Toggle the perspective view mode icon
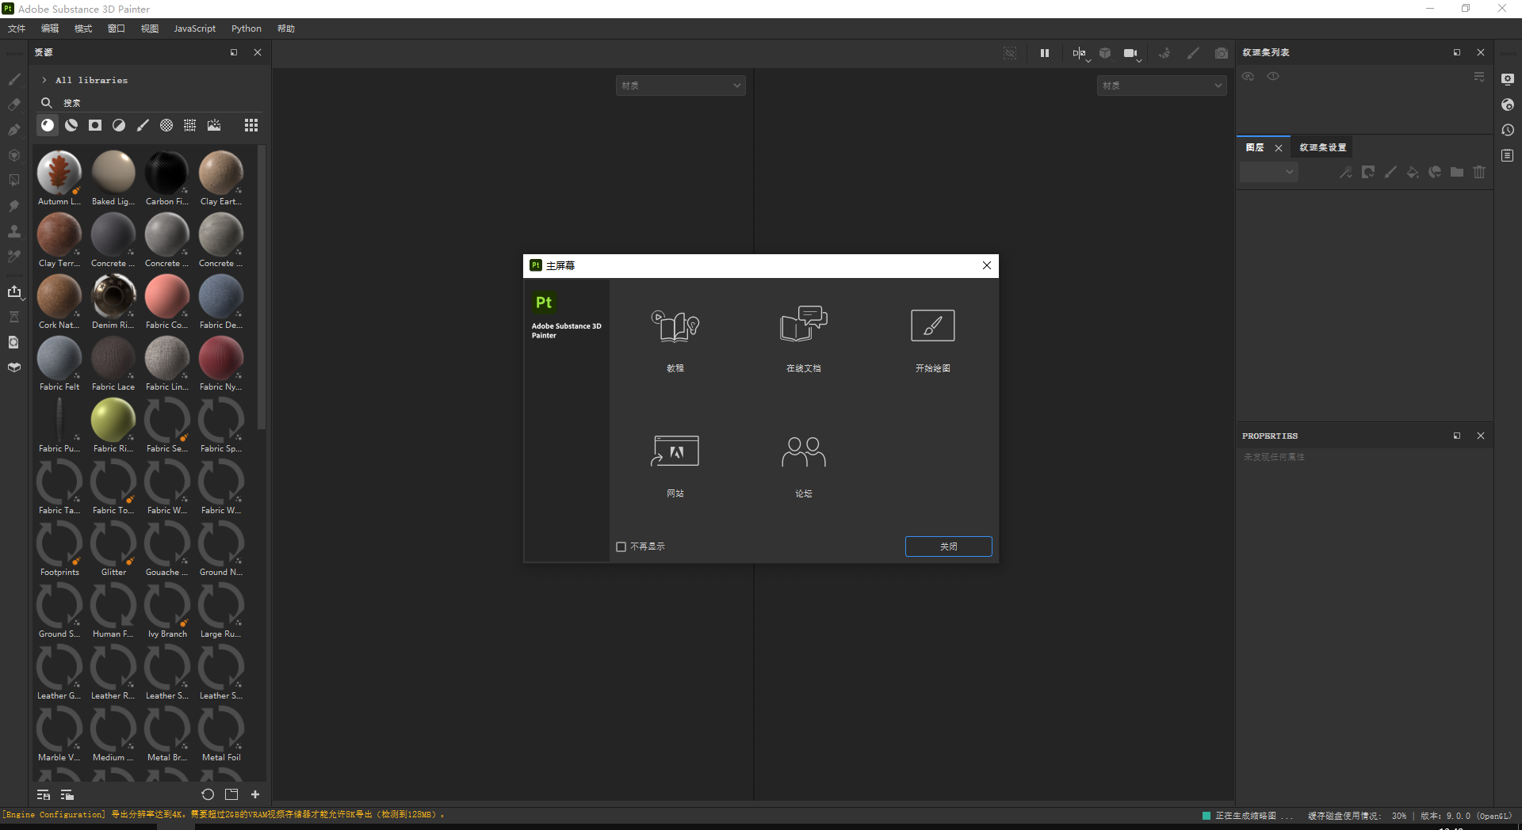This screenshot has width=1522, height=830. pyautogui.click(x=1105, y=53)
